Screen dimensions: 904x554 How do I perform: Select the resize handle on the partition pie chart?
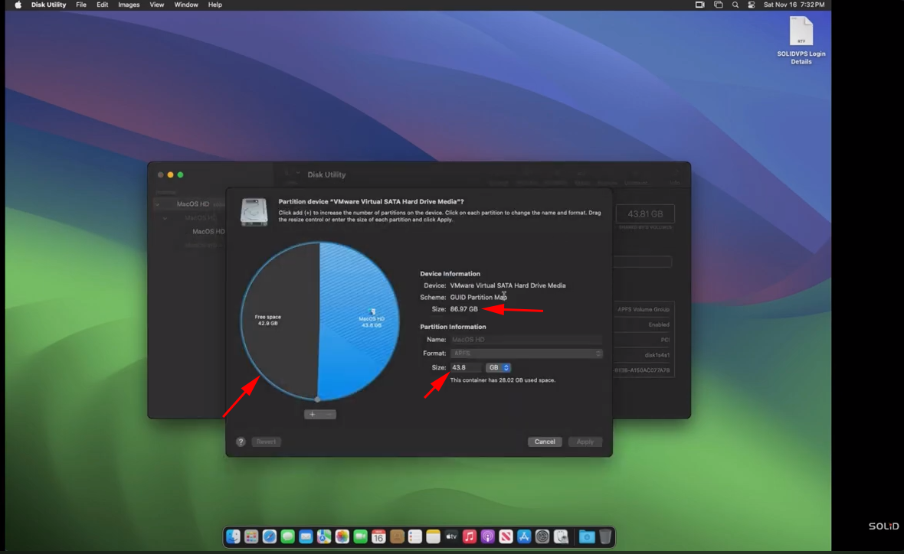tap(318, 398)
